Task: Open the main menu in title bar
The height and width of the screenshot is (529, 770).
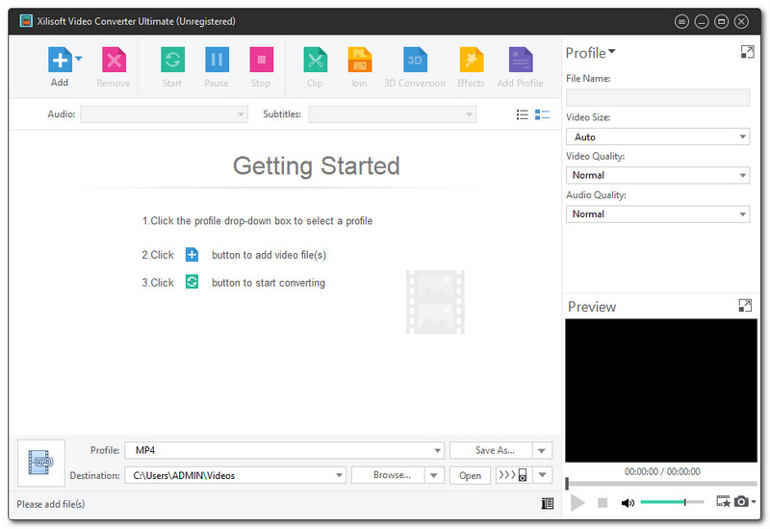Action: [x=682, y=21]
